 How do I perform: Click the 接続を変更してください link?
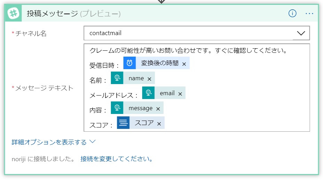click(x=117, y=159)
